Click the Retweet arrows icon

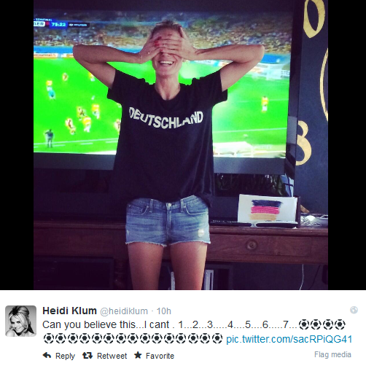(87, 356)
